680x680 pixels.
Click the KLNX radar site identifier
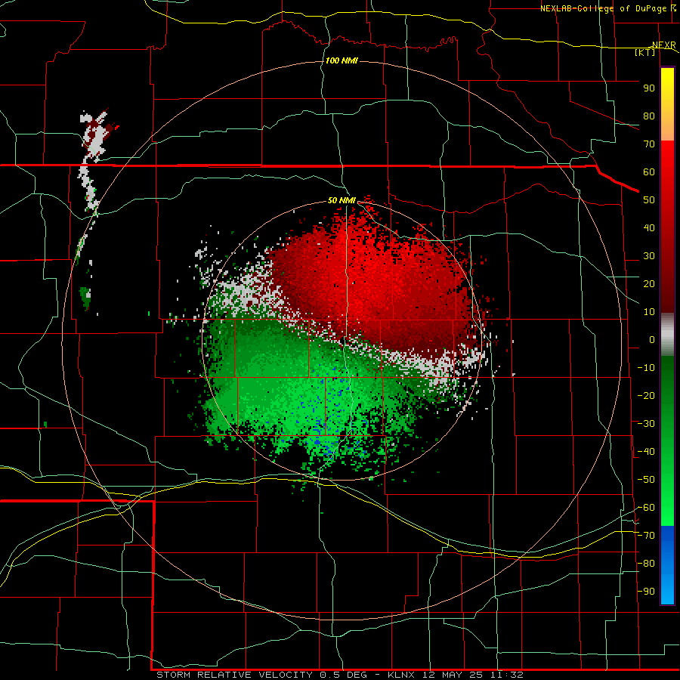(x=401, y=675)
